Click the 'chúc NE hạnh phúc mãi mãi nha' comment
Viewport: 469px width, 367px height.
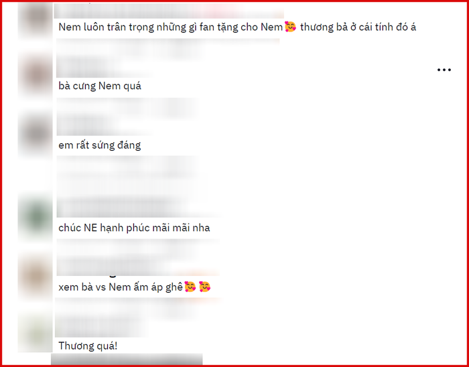[134, 228]
